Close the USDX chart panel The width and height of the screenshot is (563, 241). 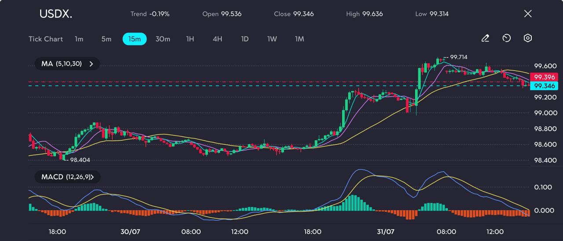point(528,14)
